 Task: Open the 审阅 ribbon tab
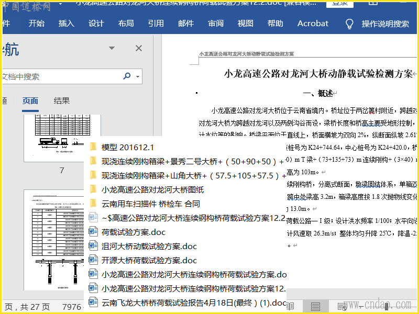pyautogui.click(x=216, y=24)
